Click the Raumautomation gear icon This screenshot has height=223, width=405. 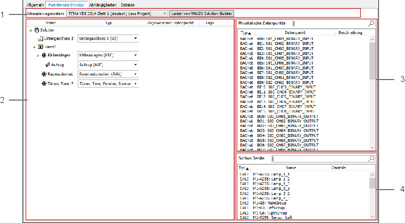pyautogui.click(x=44, y=74)
